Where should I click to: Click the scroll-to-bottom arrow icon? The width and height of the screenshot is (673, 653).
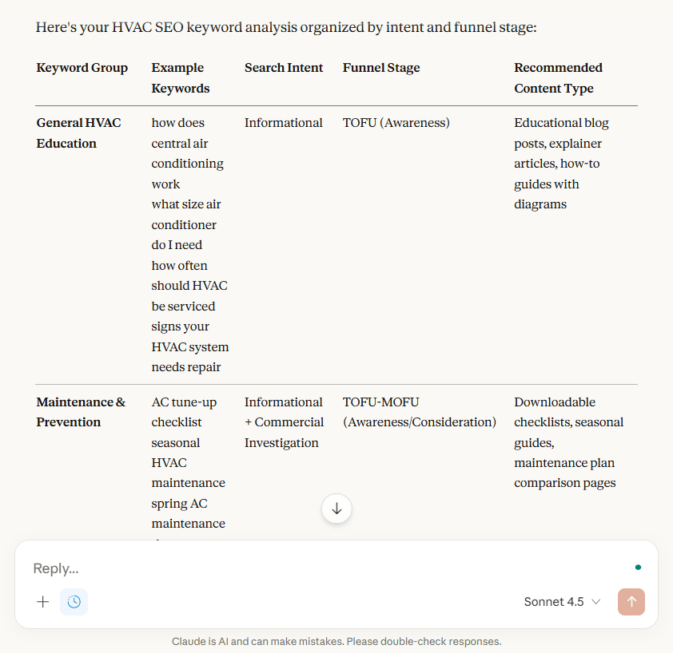[336, 509]
